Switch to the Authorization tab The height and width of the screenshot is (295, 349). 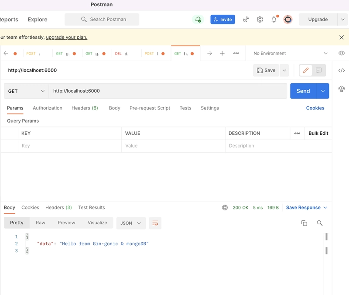[48, 108]
